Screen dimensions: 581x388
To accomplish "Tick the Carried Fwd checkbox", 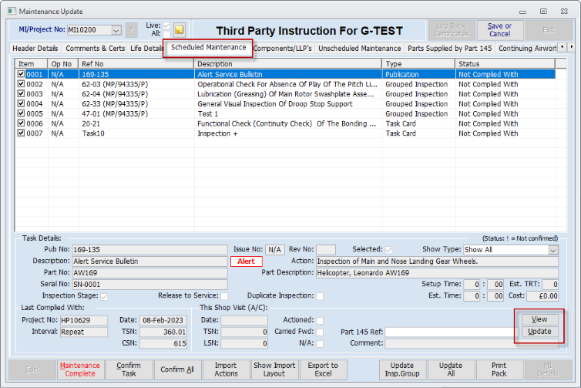I will click(319, 332).
